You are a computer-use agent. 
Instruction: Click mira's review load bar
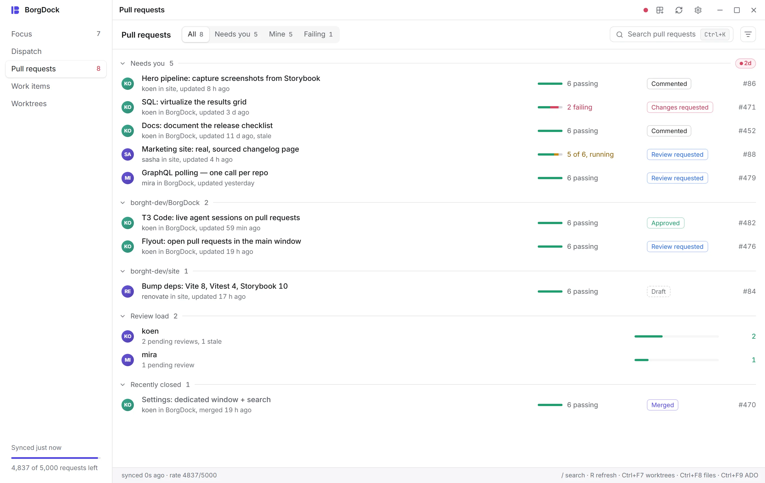pyautogui.click(x=676, y=360)
